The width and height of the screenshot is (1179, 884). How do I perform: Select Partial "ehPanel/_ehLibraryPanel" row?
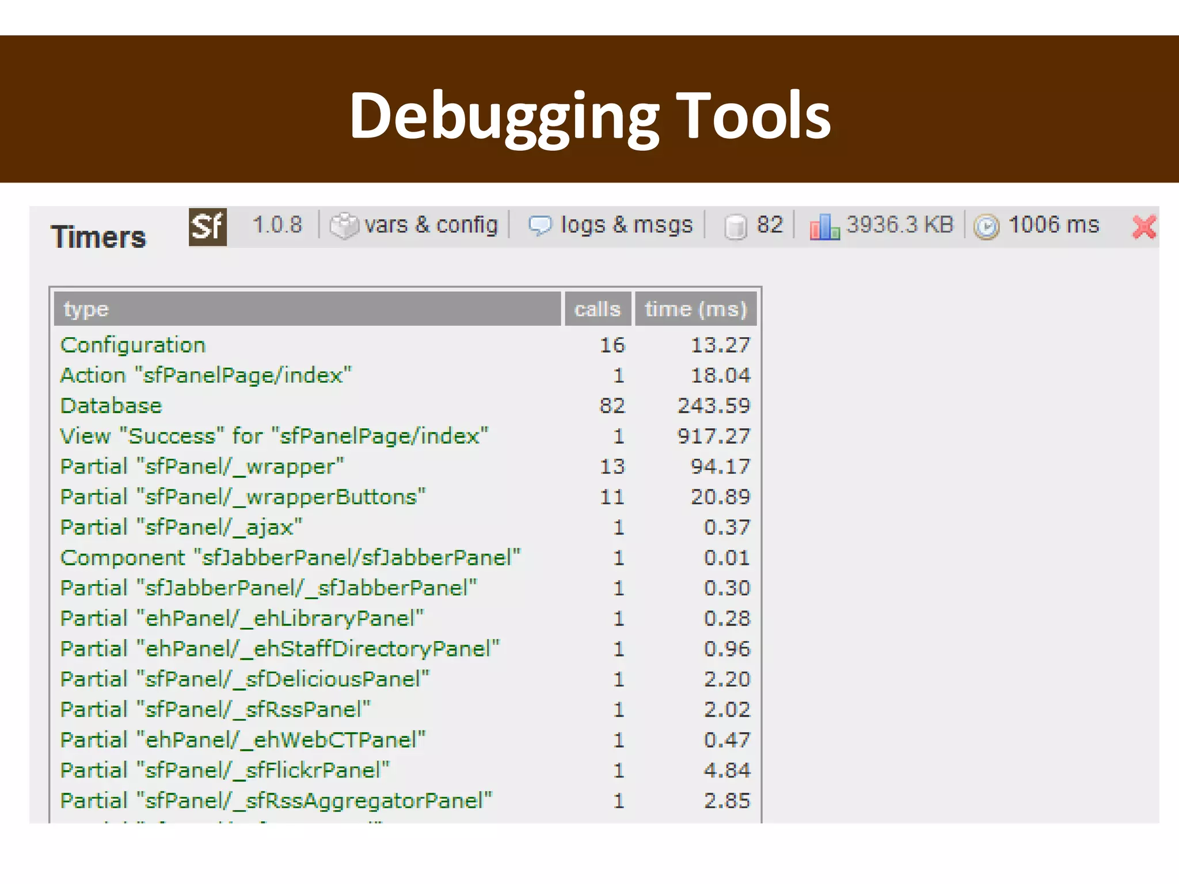point(405,619)
